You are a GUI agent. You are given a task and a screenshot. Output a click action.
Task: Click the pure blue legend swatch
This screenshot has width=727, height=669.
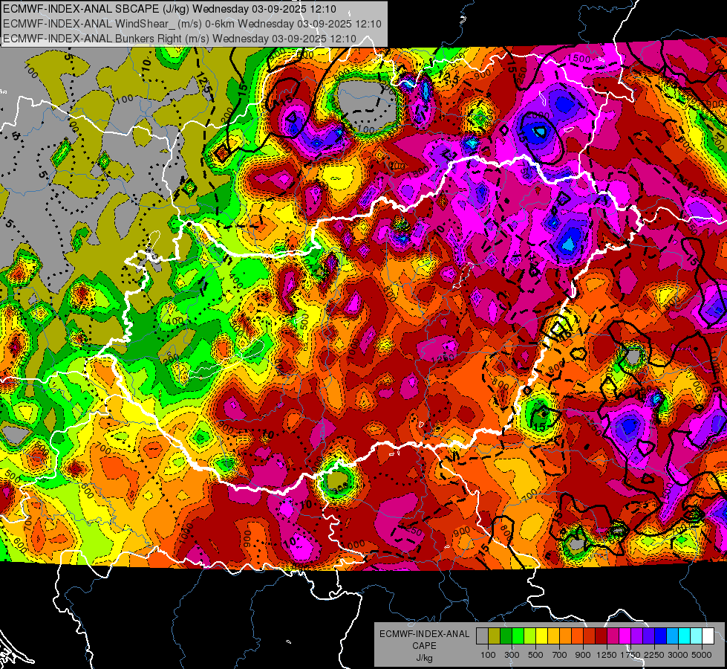pyautogui.click(x=661, y=636)
